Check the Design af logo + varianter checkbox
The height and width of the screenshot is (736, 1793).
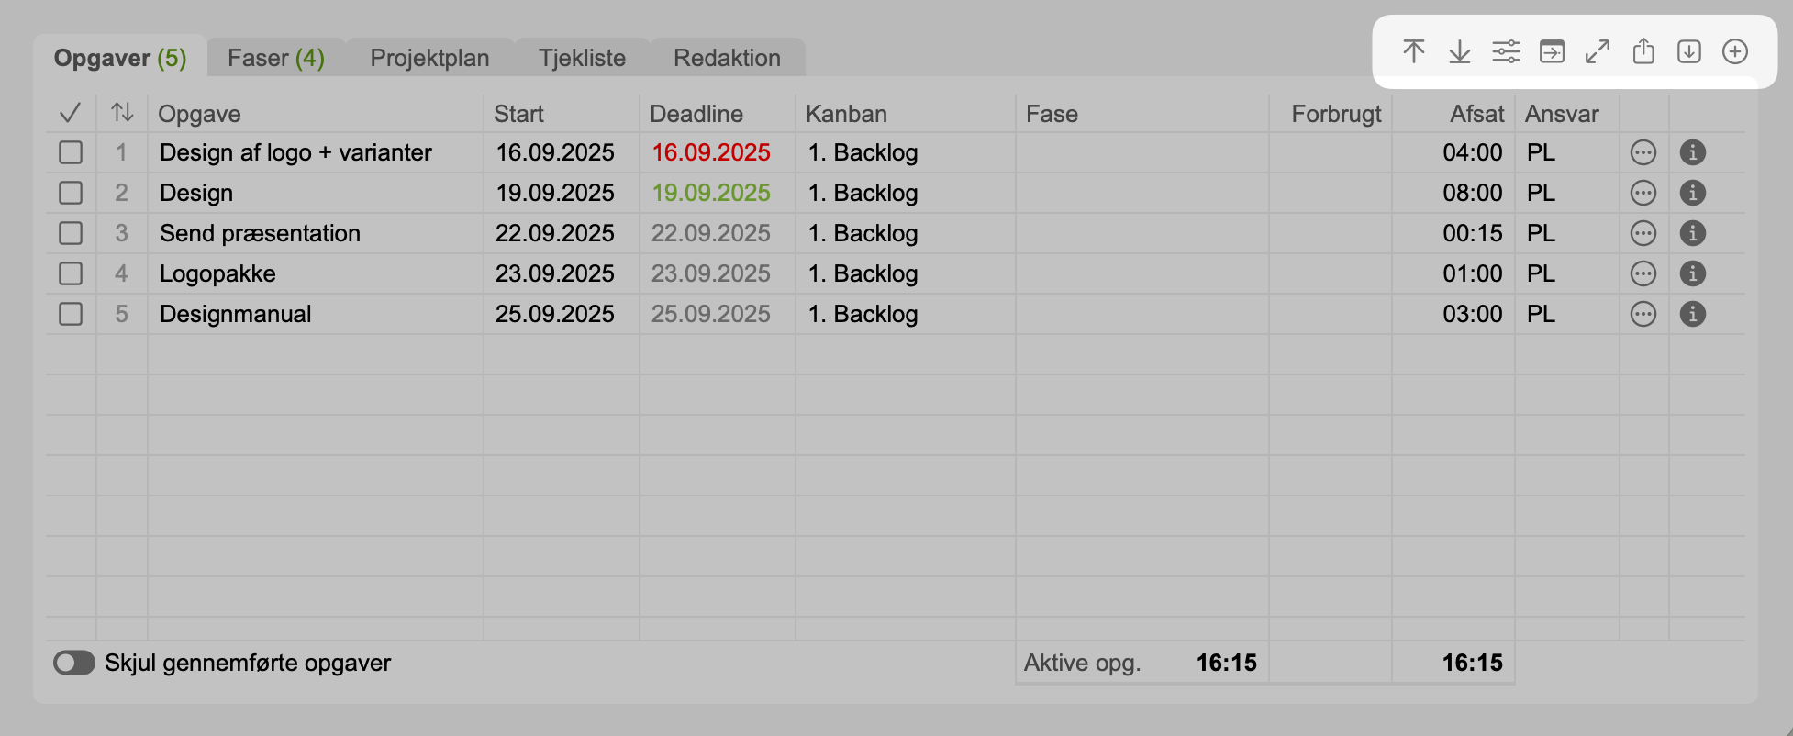click(71, 152)
